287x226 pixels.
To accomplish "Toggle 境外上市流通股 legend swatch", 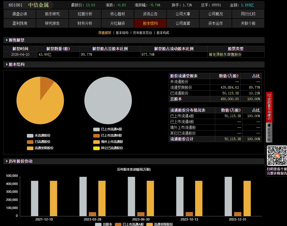I will click(x=96, y=142).
